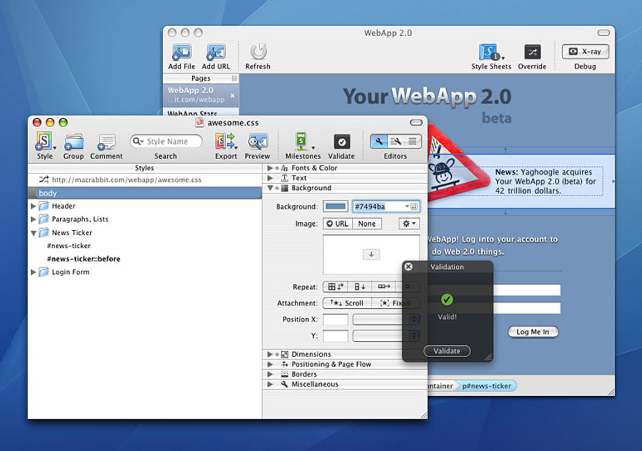Open the Background color swatch

pyautogui.click(x=335, y=207)
